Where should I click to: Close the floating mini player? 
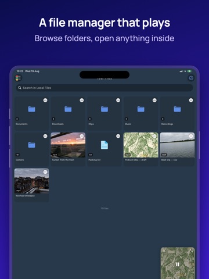164,251
